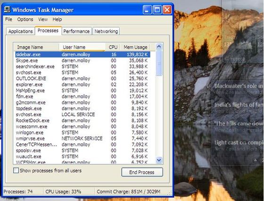Select the CenerTCPMessen... process

click(82, 144)
